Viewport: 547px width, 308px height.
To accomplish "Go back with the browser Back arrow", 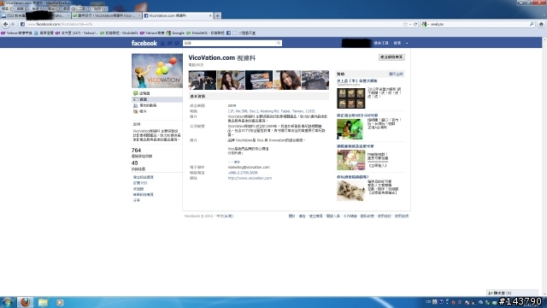I will click(6, 24).
